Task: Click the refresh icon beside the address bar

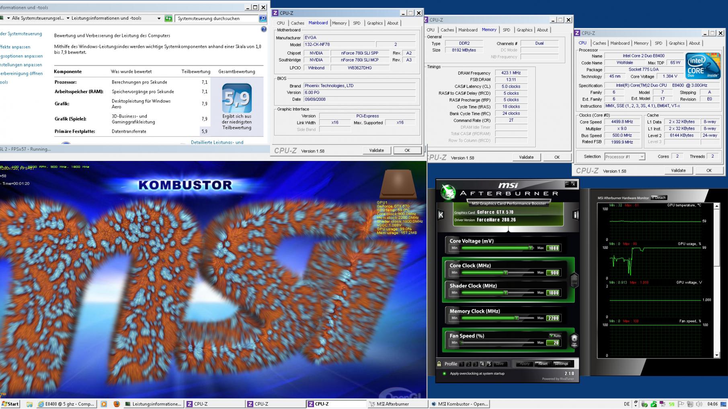Action: [168, 18]
